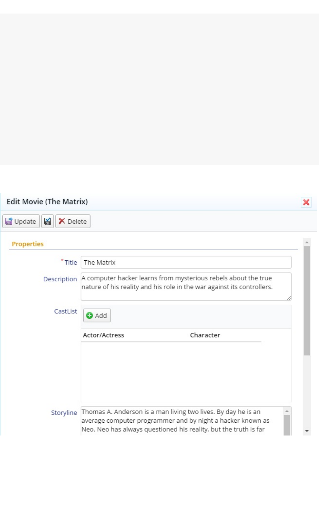The width and height of the screenshot is (319, 518).
Task: Click the dialog scrollbar up arrow
Action: [307, 242]
